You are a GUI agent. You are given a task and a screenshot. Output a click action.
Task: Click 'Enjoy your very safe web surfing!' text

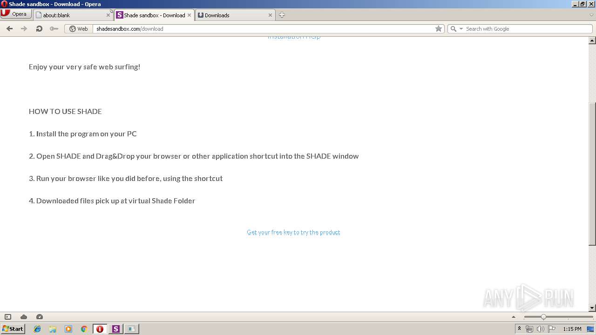click(x=85, y=67)
